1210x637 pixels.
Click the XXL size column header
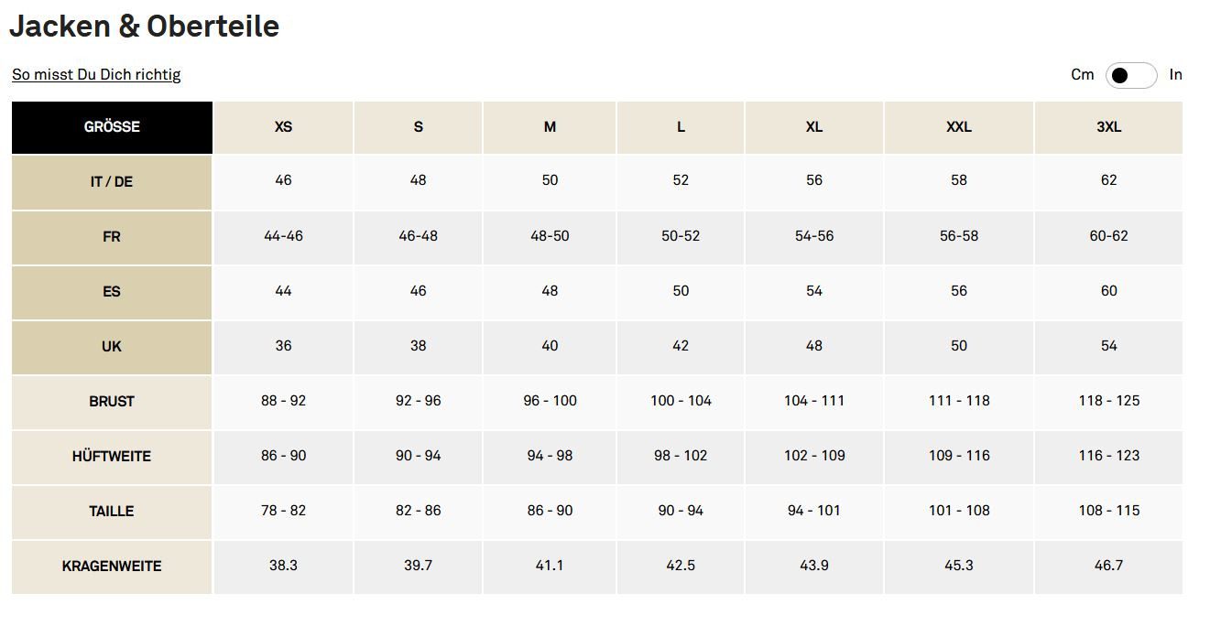(958, 127)
